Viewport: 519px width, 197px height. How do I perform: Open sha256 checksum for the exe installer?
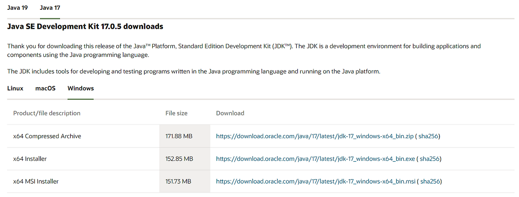click(430, 159)
